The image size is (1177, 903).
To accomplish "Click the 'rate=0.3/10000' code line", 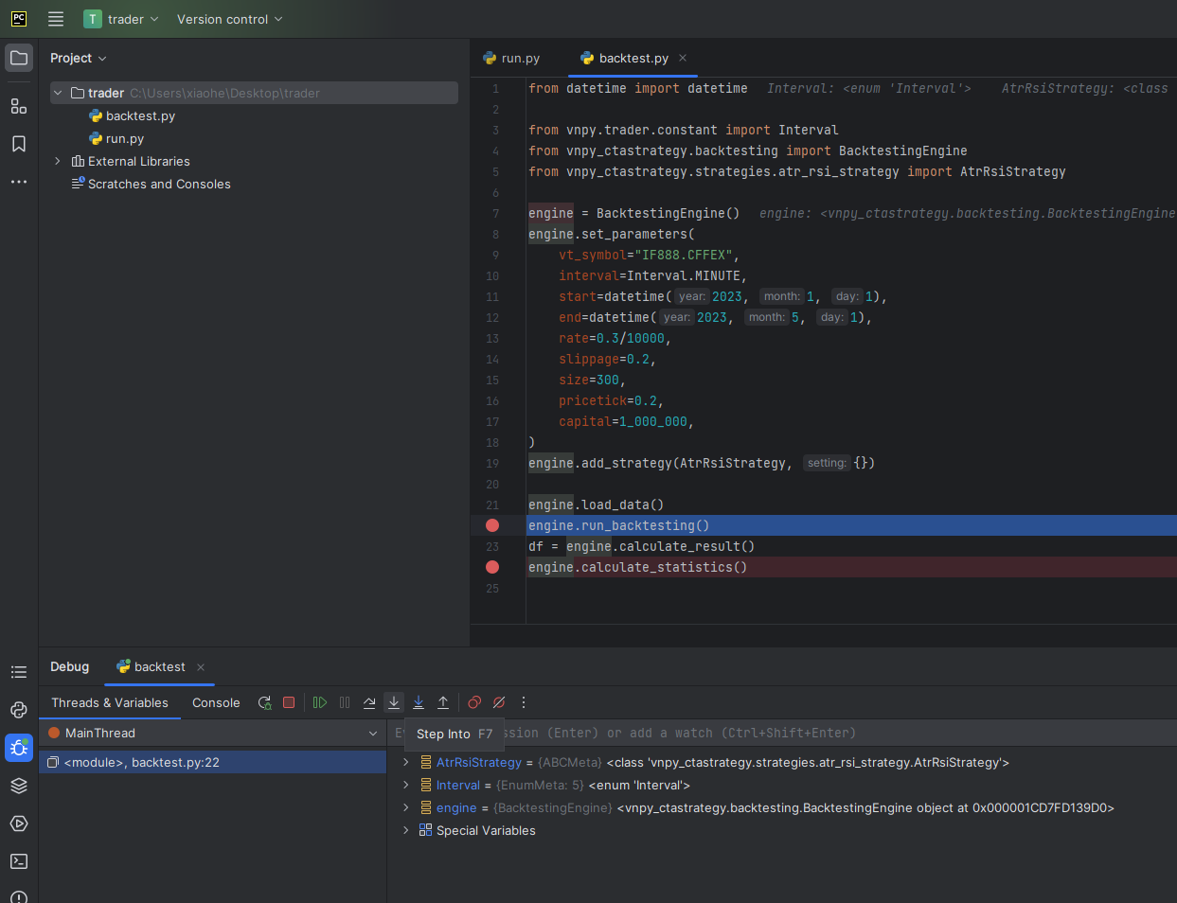I will tap(615, 338).
